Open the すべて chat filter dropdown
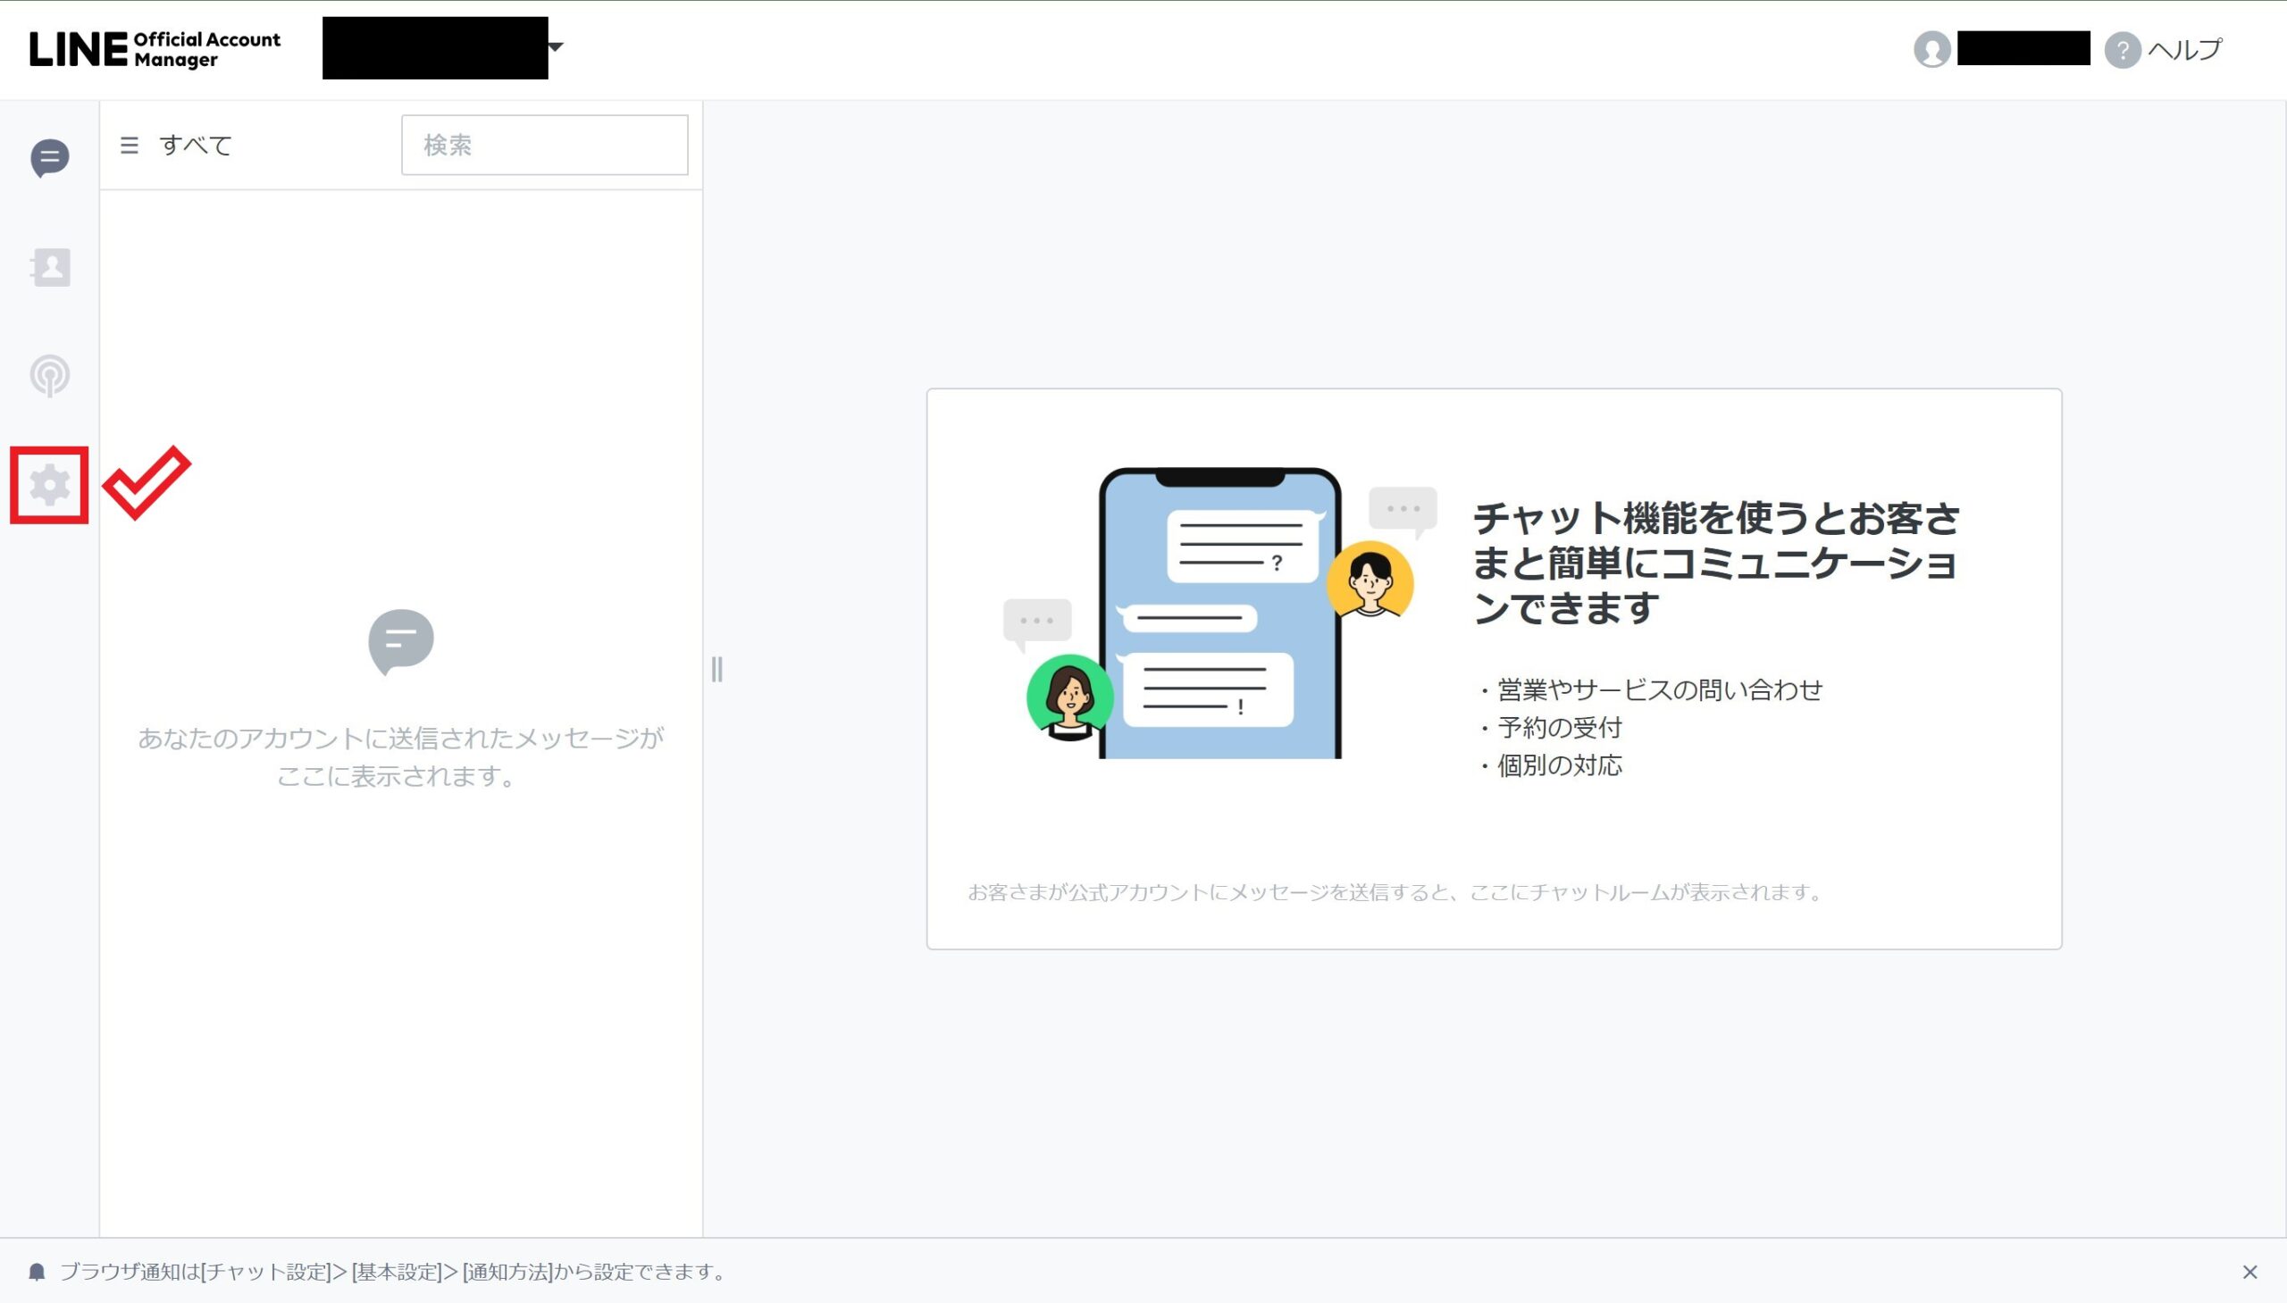This screenshot has height=1303, width=2287. 195,145
